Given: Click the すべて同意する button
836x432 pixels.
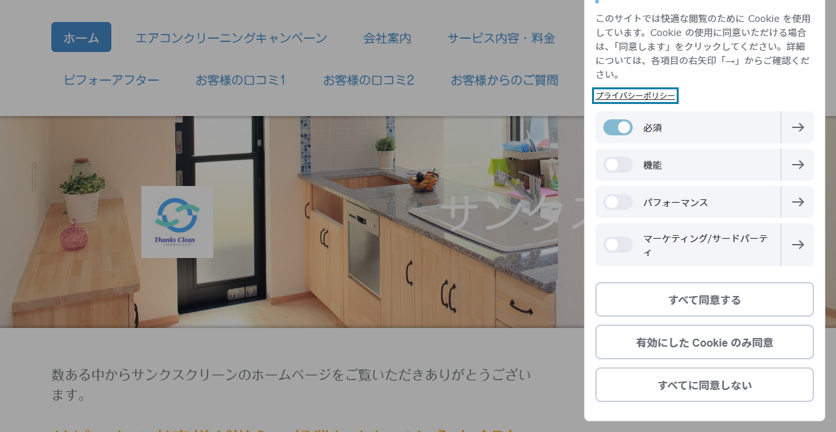Looking at the screenshot, I should pyautogui.click(x=704, y=299).
